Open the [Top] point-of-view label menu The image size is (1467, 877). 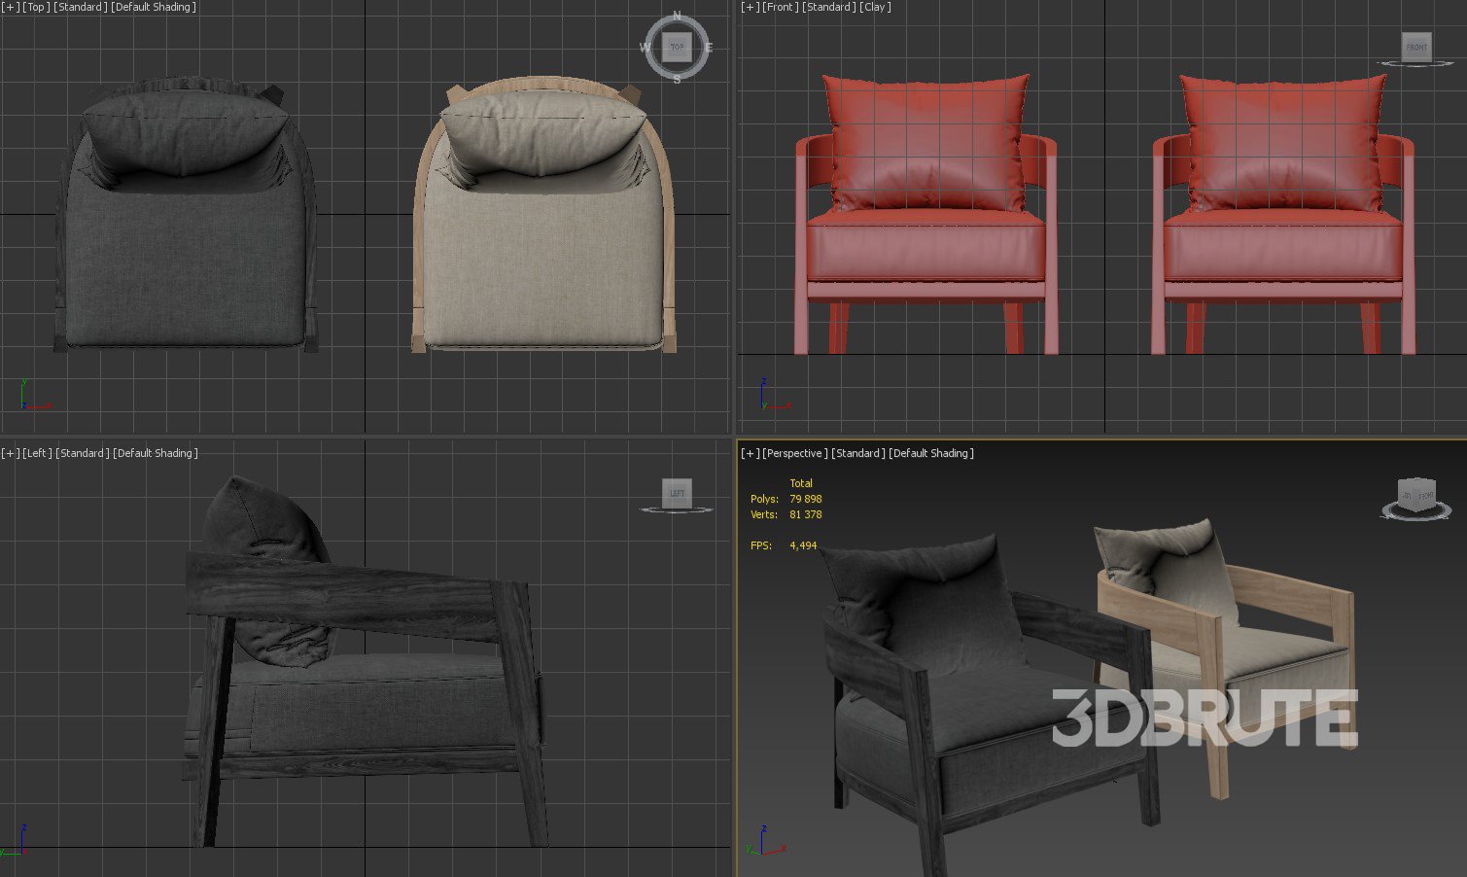36,7
